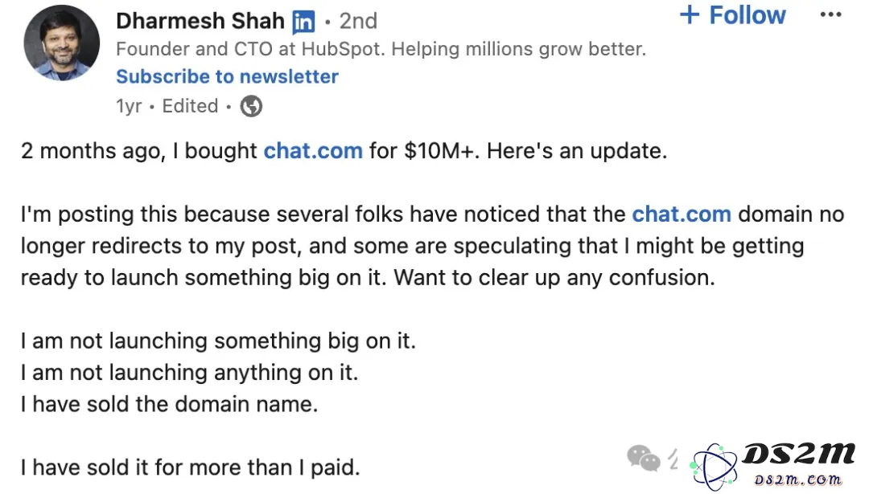Click 'I have sold it for more' line
869x494 pixels.
tap(190, 467)
